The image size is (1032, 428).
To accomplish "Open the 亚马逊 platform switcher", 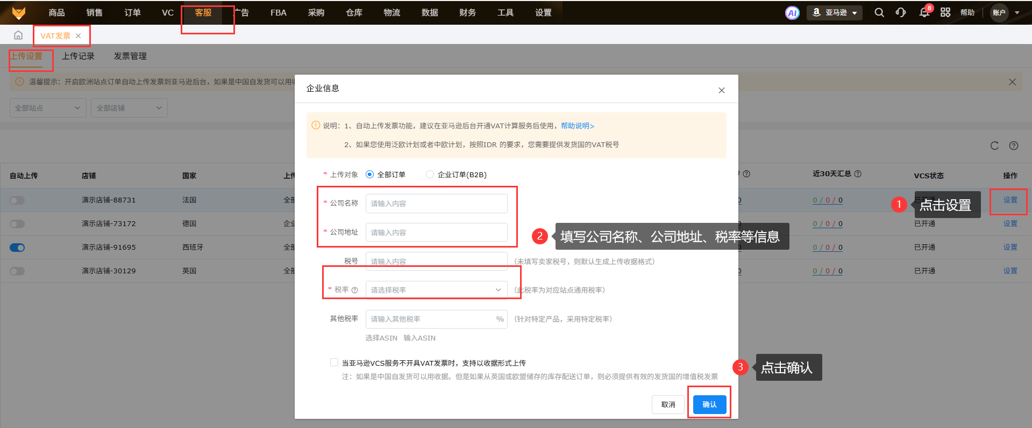I will point(834,13).
